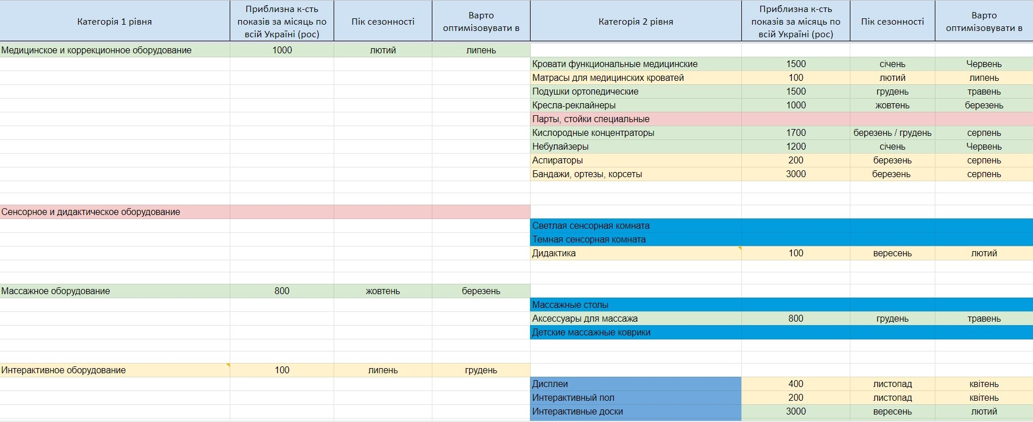Click the first 'Пік сезонності' column header
This screenshot has width=1033, height=422.
click(x=383, y=21)
